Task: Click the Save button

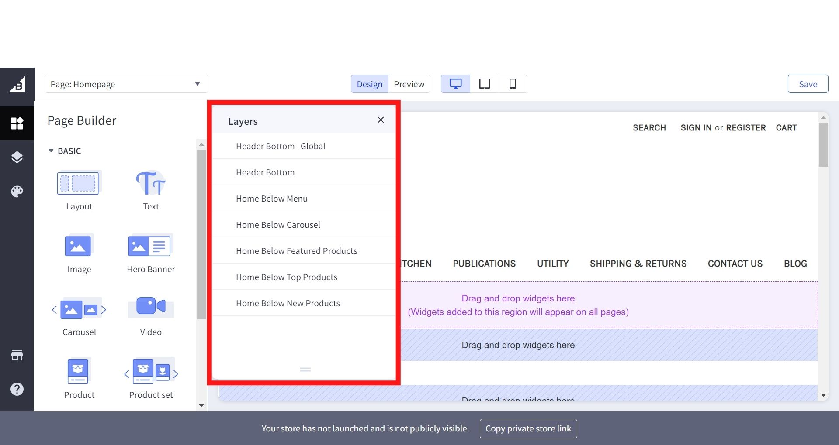Action: pyautogui.click(x=808, y=84)
